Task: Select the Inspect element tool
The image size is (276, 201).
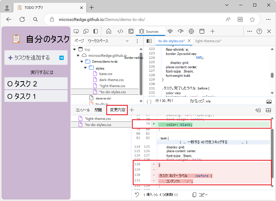Action: (x=76, y=31)
